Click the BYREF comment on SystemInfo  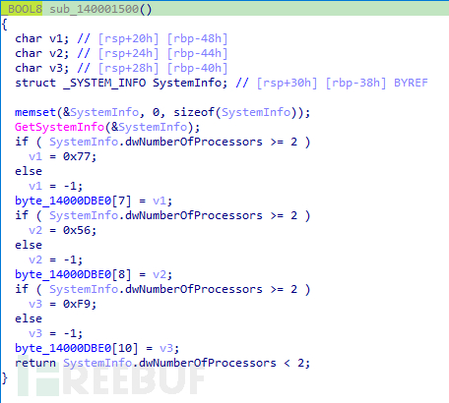(x=411, y=83)
